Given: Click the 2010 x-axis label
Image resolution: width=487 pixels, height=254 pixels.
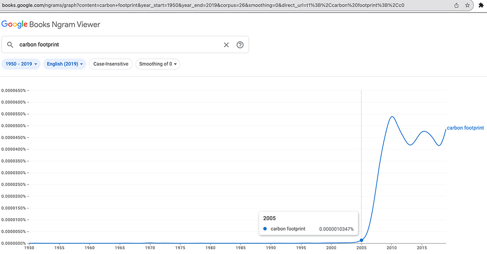Looking at the screenshot, I should 392,248.
